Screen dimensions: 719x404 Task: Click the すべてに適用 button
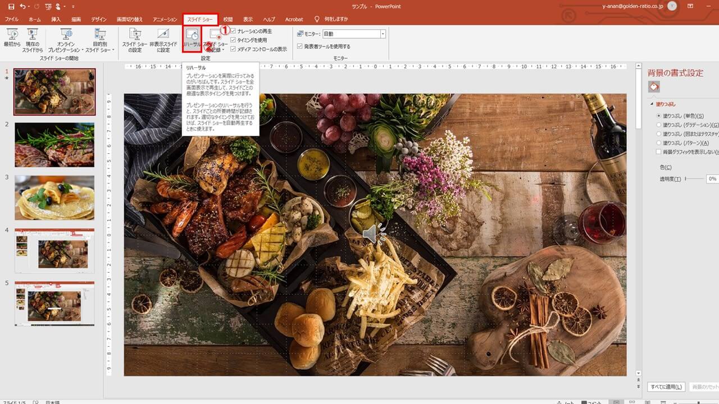coord(666,387)
